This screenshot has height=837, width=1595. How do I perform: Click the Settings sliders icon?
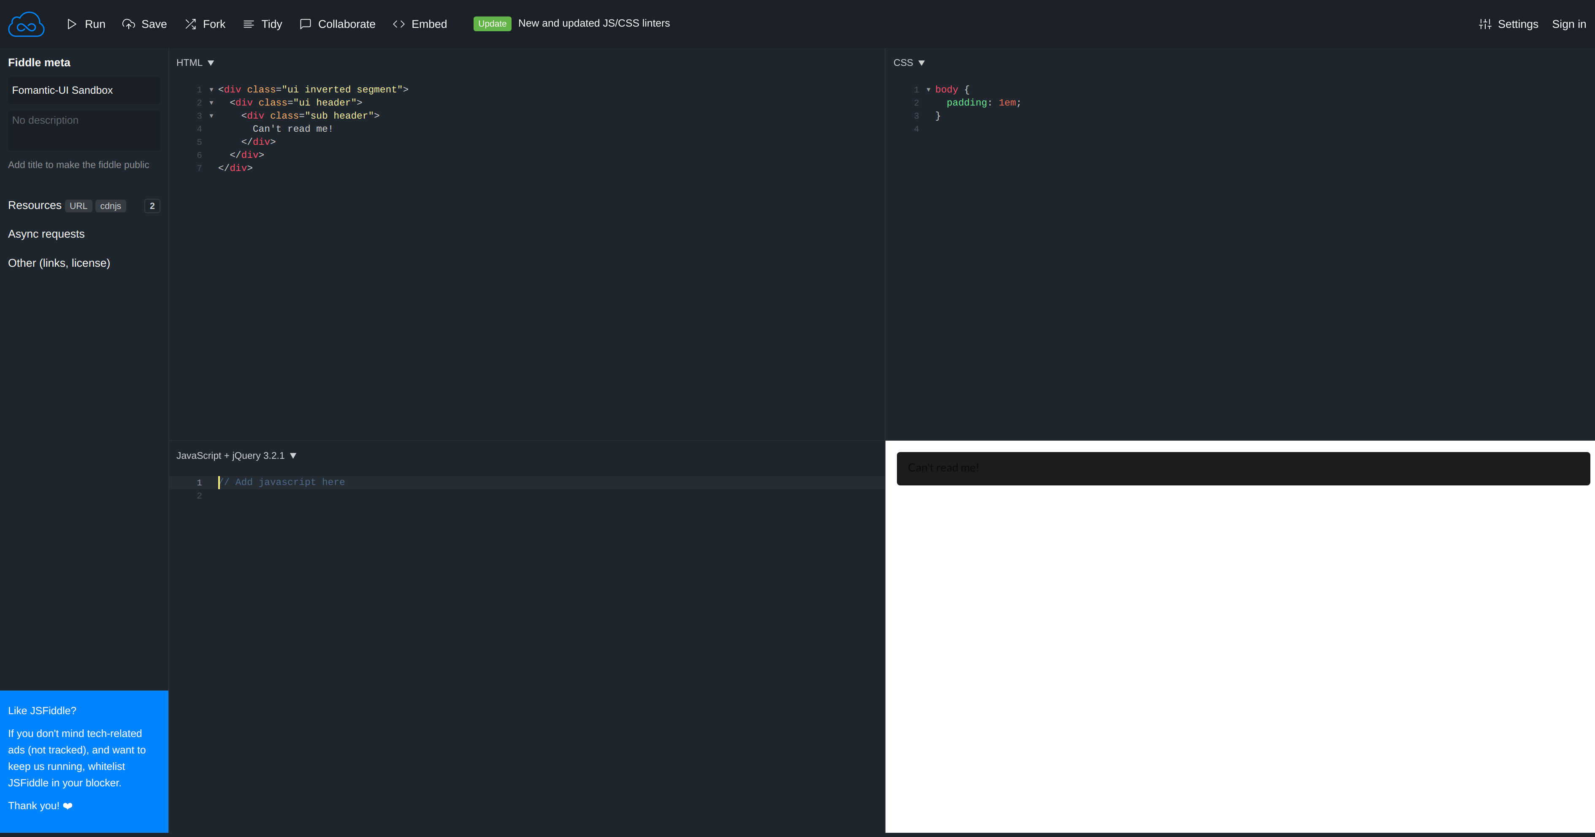tap(1485, 24)
